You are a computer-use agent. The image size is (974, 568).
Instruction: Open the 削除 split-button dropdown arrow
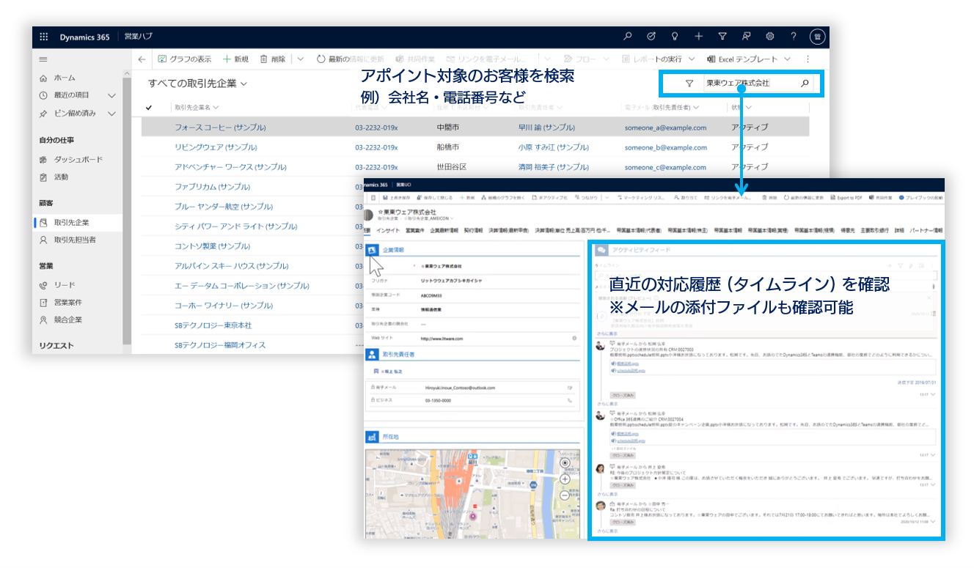(301, 59)
